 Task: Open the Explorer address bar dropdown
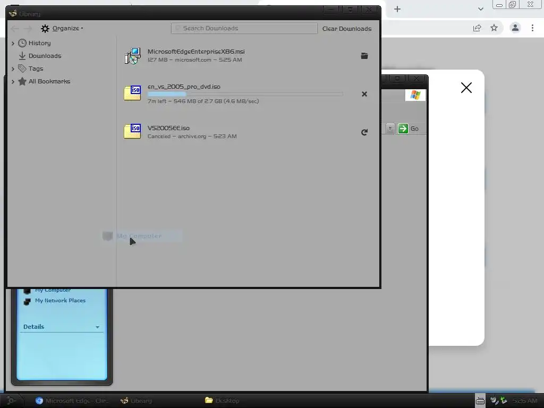point(390,129)
